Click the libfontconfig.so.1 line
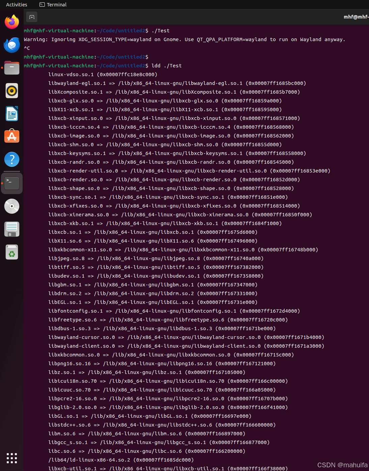 174,311
